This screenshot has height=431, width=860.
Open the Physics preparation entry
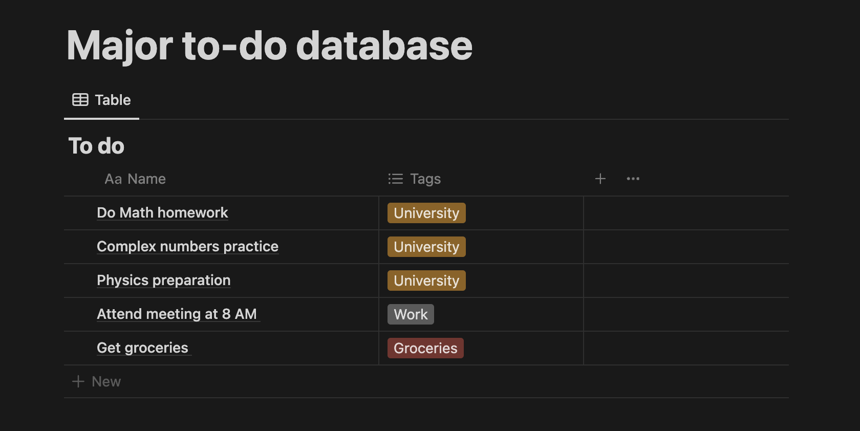163,281
